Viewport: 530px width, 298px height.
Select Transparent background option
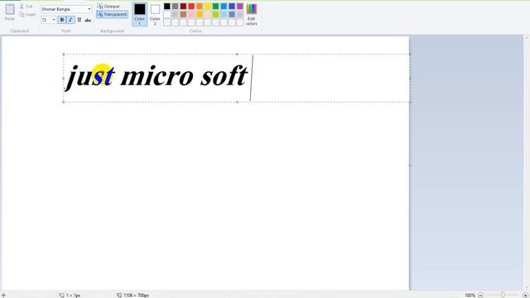pos(113,15)
